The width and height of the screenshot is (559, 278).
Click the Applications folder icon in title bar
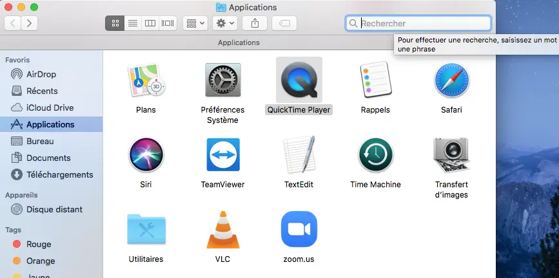(x=221, y=7)
